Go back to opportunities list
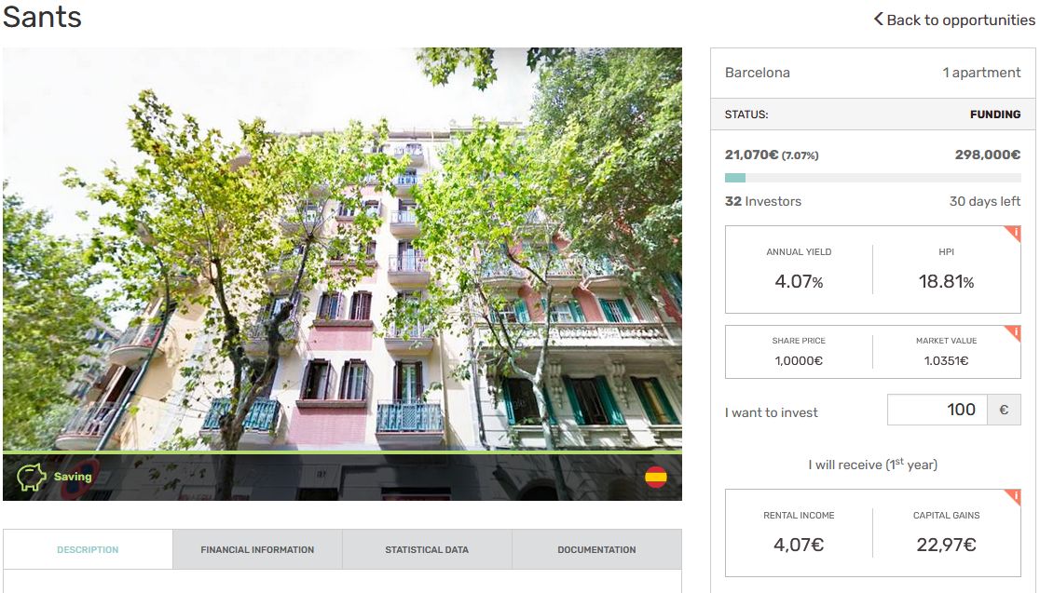1040x593 pixels. [x=954, y=20]
